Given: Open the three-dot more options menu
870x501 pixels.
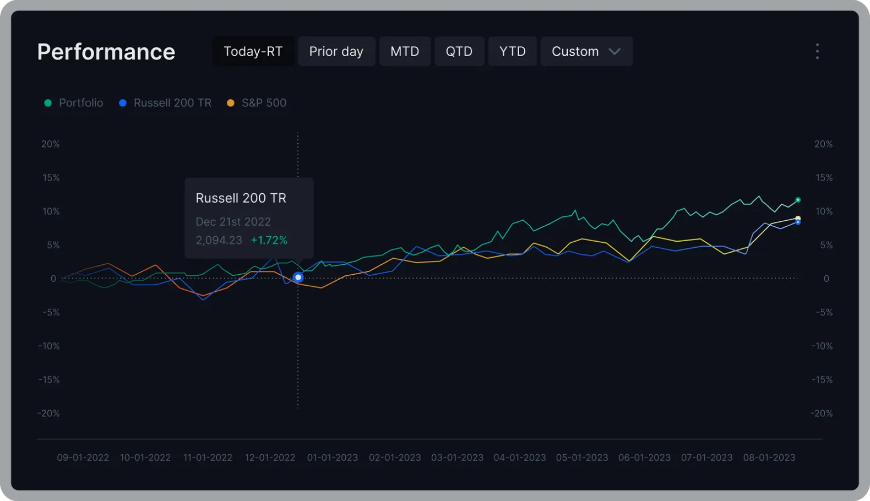Looking at the screenshot, I should tap(817, 51).
